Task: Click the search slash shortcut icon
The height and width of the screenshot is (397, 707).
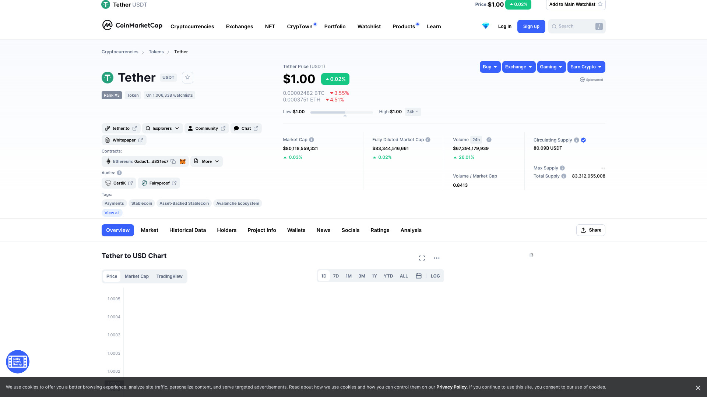Action: 599,26
